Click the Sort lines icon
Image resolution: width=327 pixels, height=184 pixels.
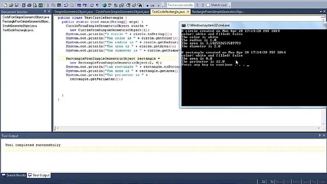pyautogui.click(x=115, y=5)
